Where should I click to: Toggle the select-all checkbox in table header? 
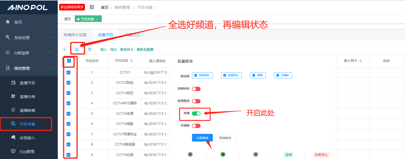click(69, 61)
